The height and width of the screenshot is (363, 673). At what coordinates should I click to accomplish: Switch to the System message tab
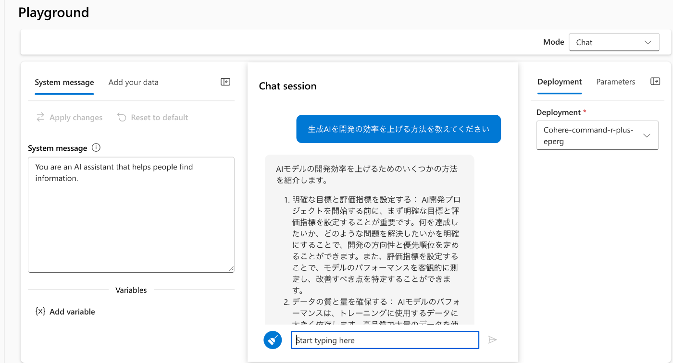(x=64, y=82)
